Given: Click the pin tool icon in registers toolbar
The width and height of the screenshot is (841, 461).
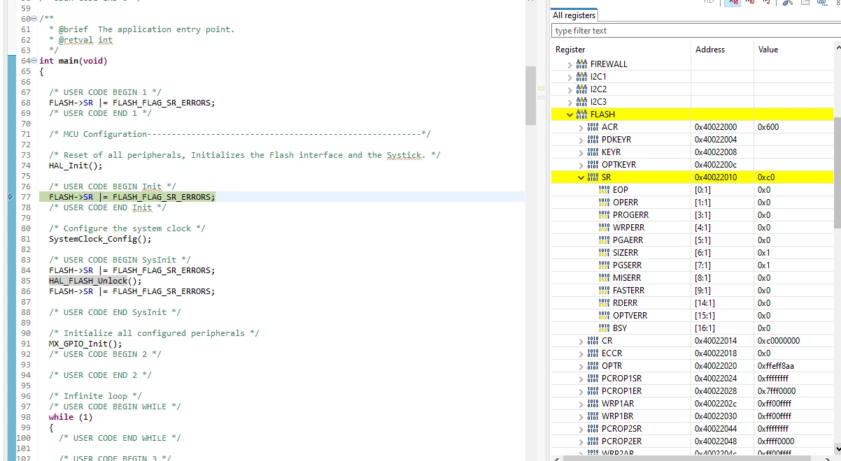Looking at the screenshot, I should point(788,3).
